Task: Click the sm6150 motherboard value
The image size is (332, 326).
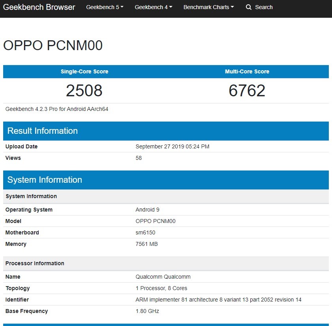Action: [x=145, y=232]
